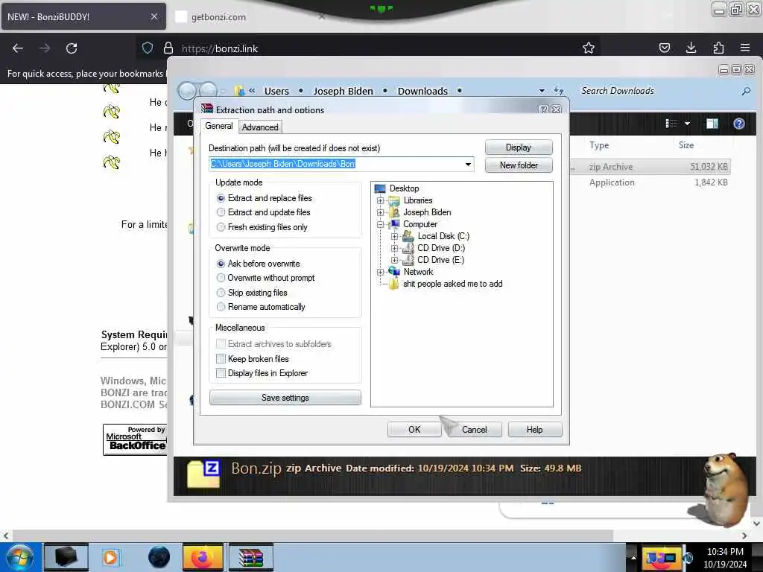
Task: Click the Explorer preview pane icon
Action: pos(712,124)
